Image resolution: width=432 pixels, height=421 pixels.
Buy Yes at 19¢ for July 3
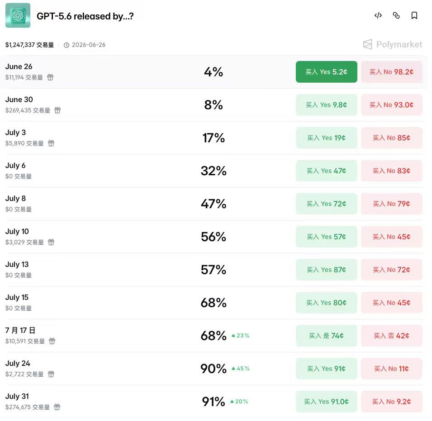click(x=327, y=138)
